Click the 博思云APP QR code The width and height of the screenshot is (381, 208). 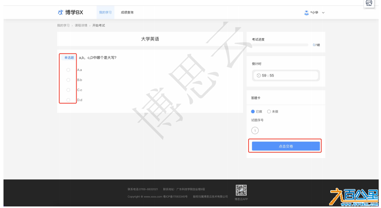tap(241, 190)
